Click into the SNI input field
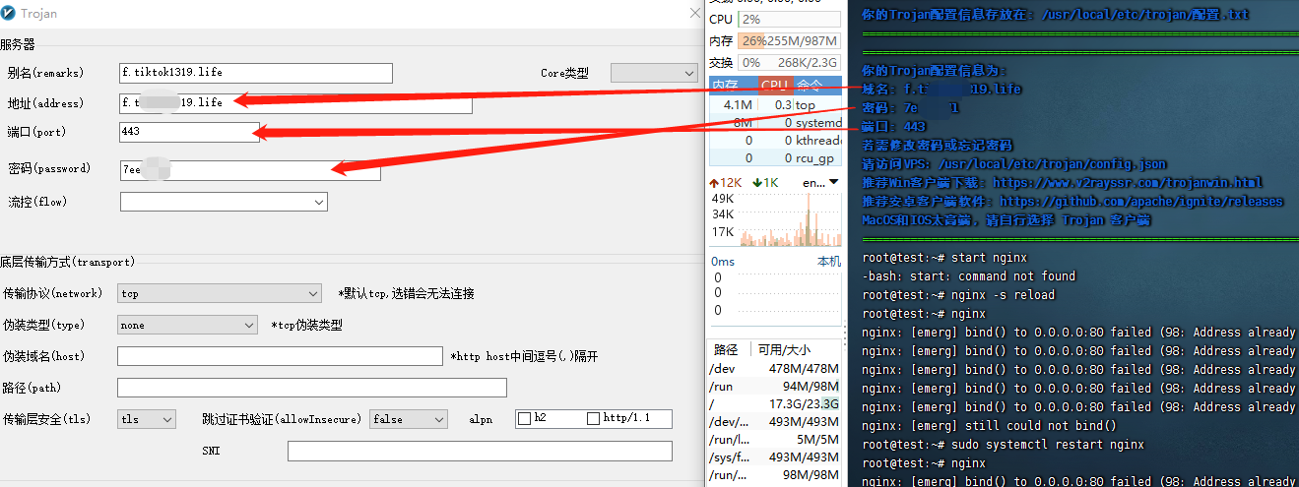 (480, 452)
